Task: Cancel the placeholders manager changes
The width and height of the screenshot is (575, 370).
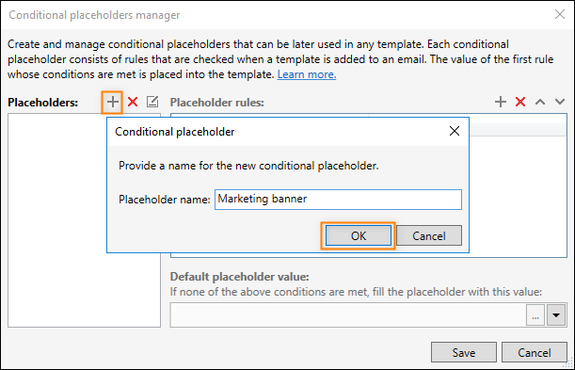Action: point(535,352)
